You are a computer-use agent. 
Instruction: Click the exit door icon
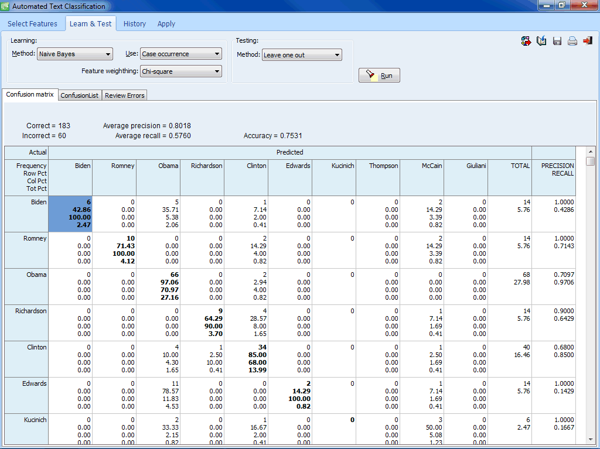coord(588,41)
